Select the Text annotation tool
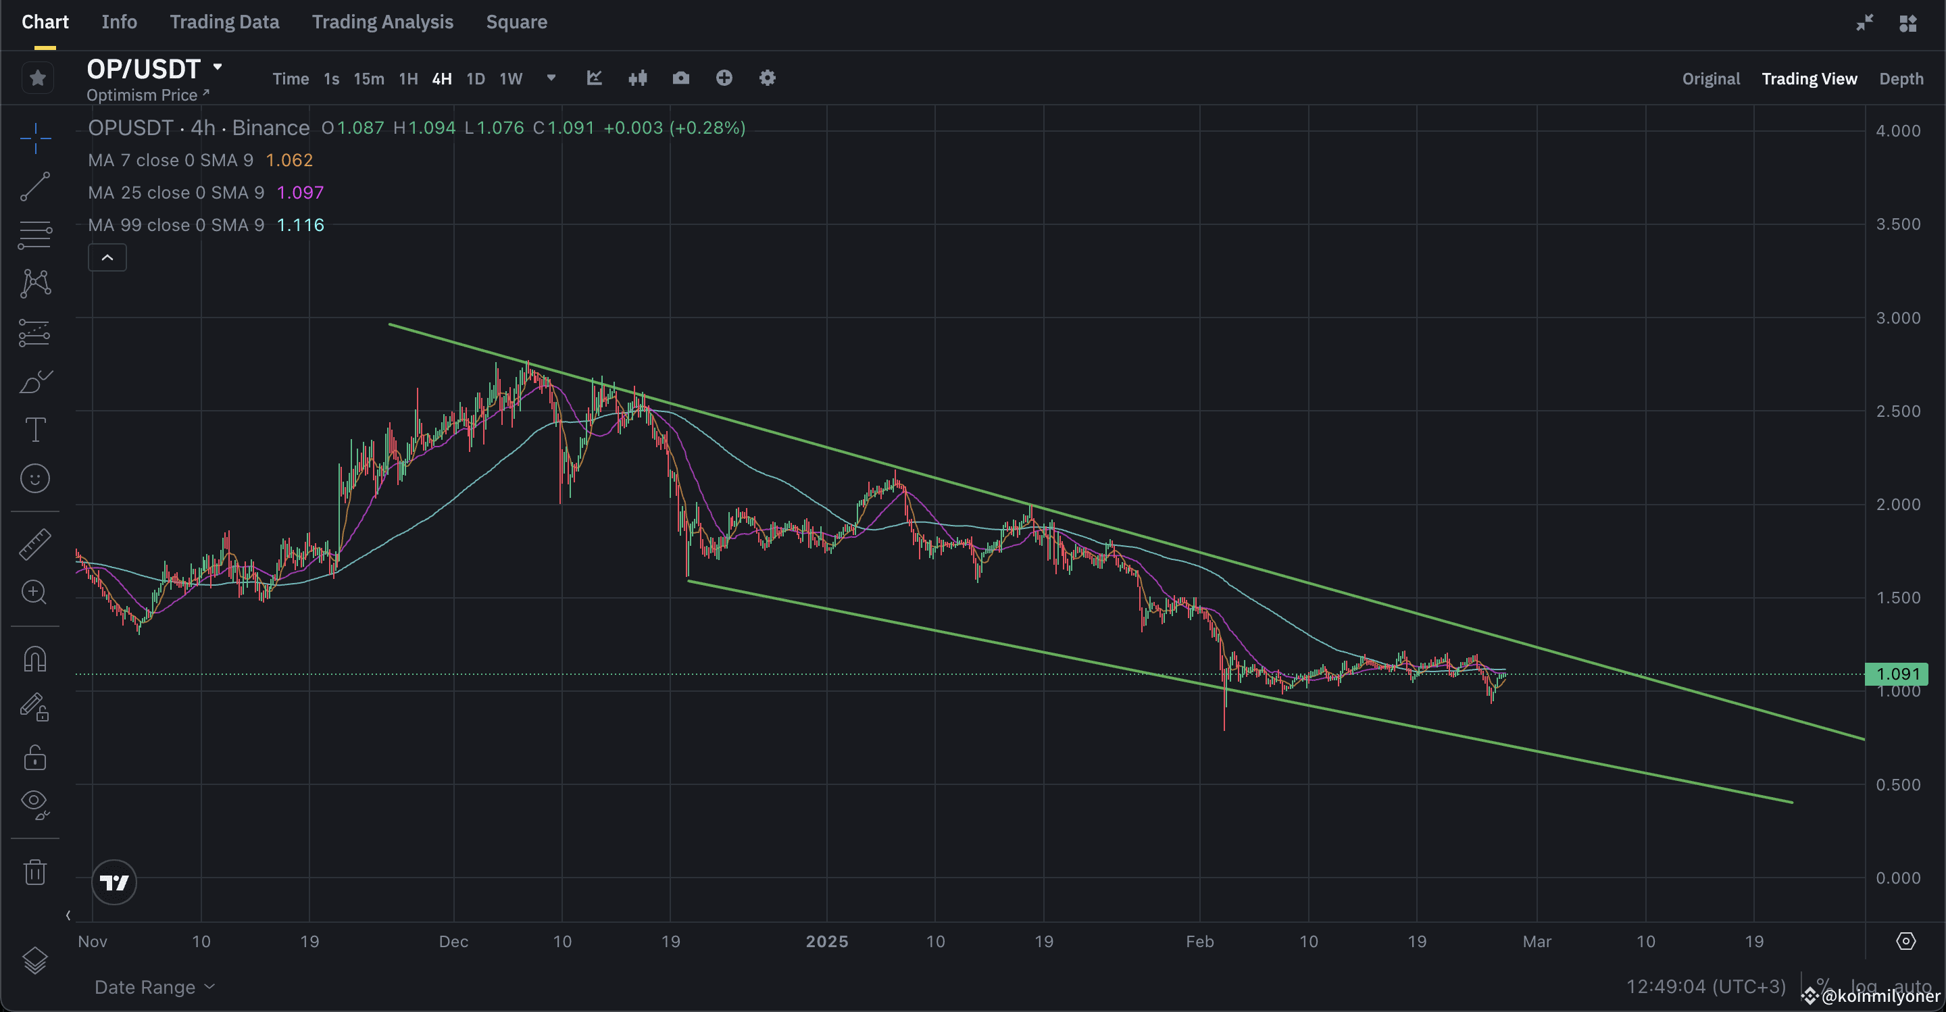This screenshot has height=1012, width=1946. tap(34, 430)
